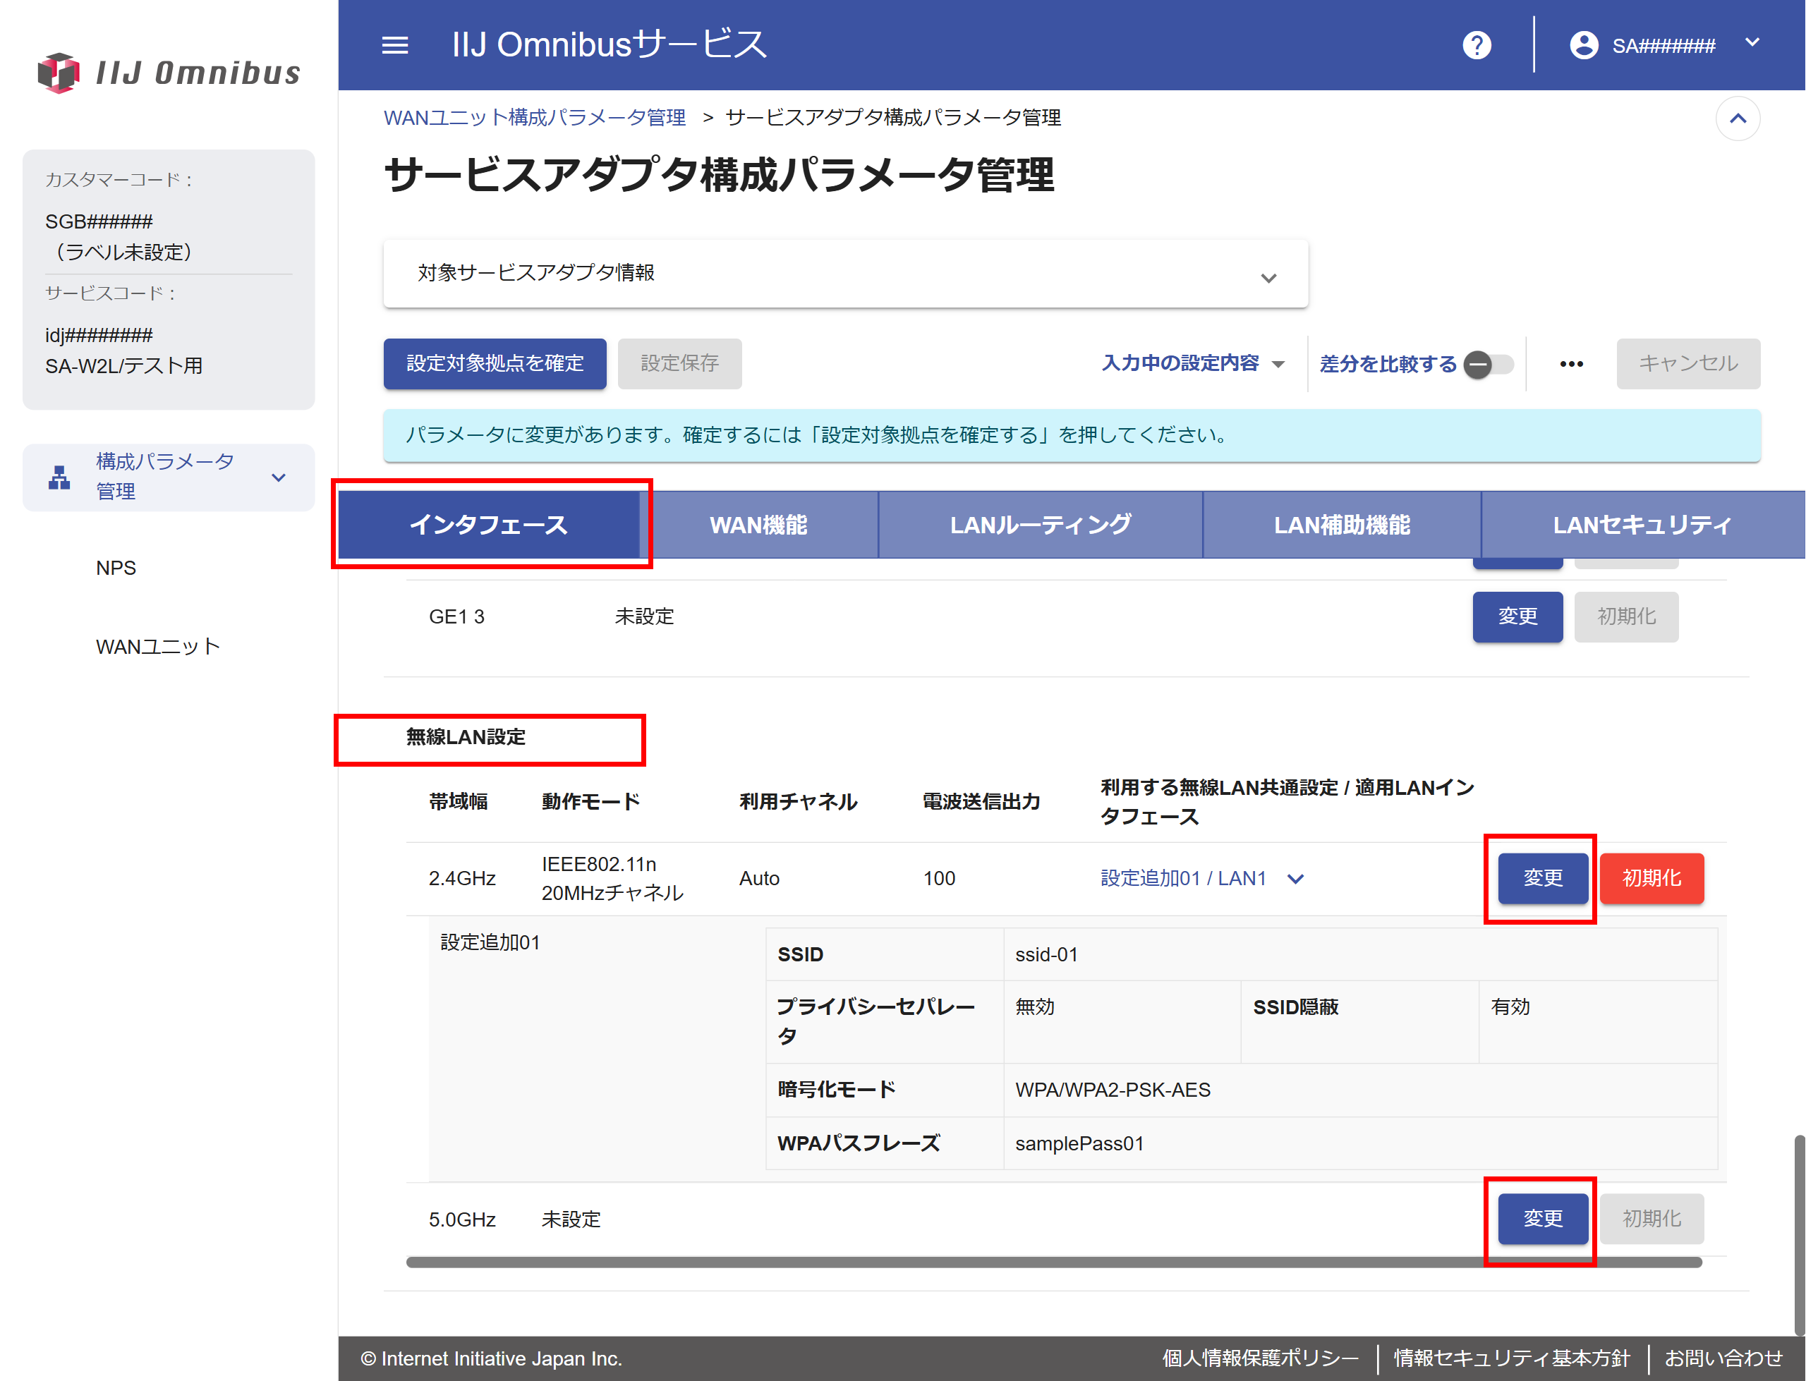Click the service code idj######## text
The image size is (1806, 1381).
click(99, 336)
